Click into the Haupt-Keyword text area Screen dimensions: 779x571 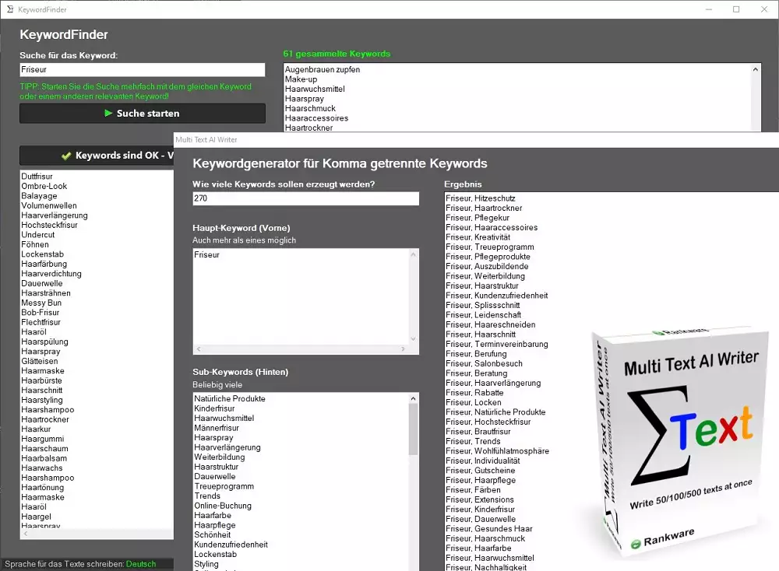301,296
